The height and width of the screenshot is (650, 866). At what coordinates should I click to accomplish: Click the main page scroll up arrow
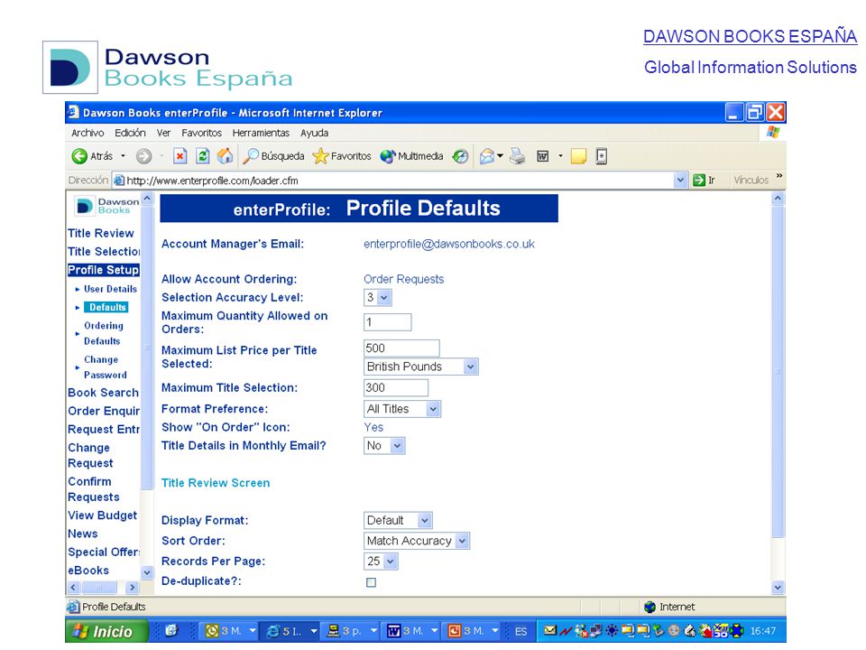(778, 198)
